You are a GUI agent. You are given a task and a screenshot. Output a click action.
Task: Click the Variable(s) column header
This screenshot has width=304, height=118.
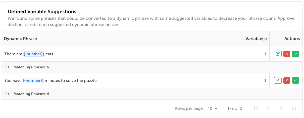point(256,39)
